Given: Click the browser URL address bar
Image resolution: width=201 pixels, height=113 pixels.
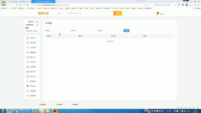Looking at the screenshot, I should [90, 5].
